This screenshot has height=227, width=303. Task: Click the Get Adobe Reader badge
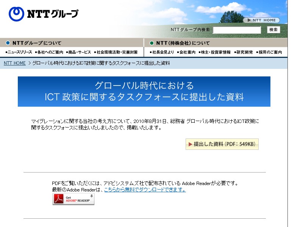(73, 199)
